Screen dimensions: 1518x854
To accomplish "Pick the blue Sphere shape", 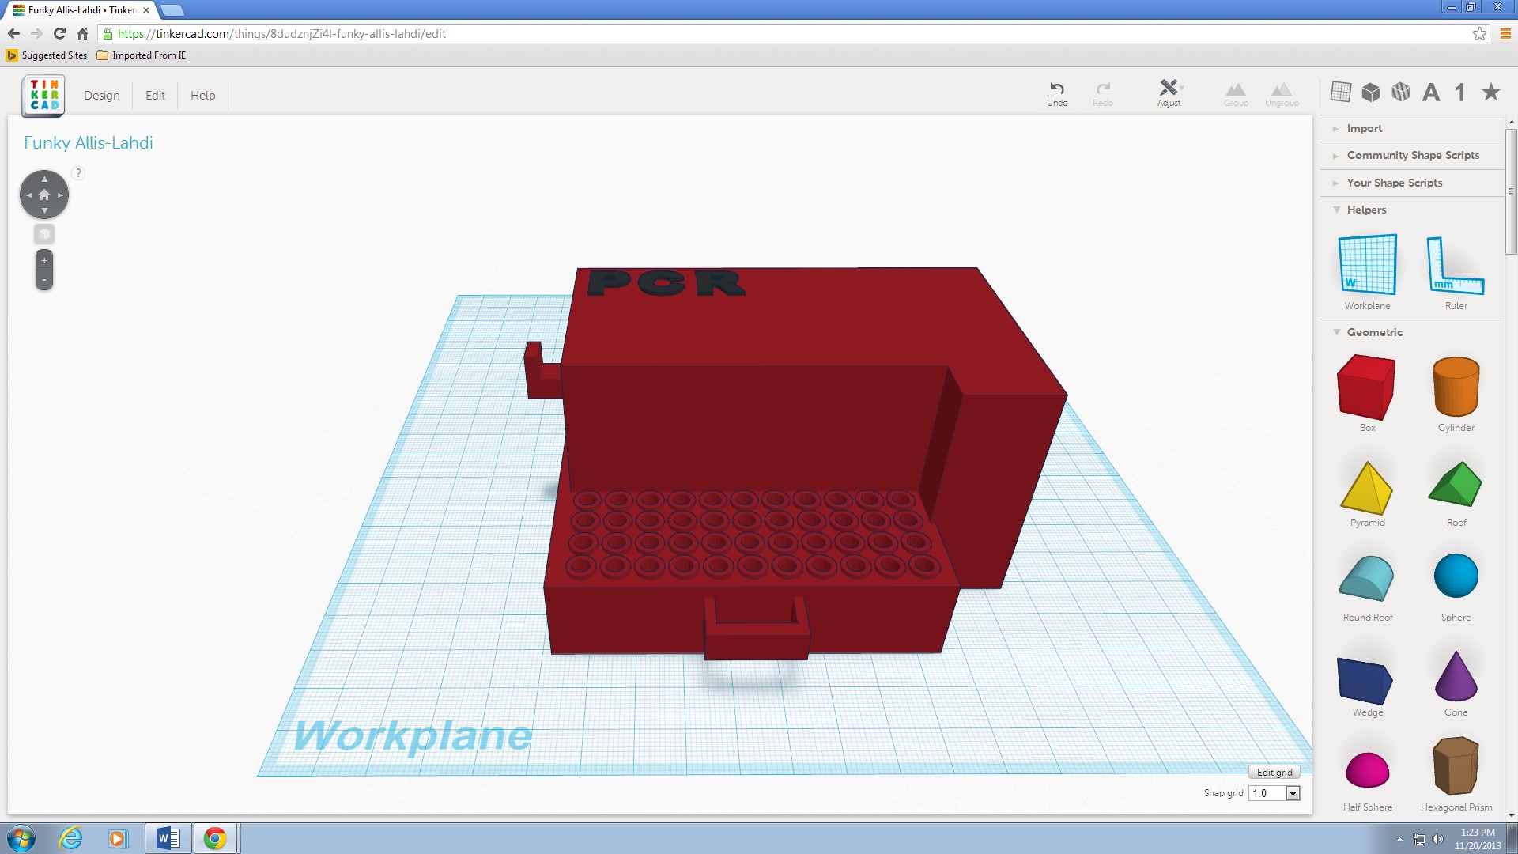I will point(1456,576).
